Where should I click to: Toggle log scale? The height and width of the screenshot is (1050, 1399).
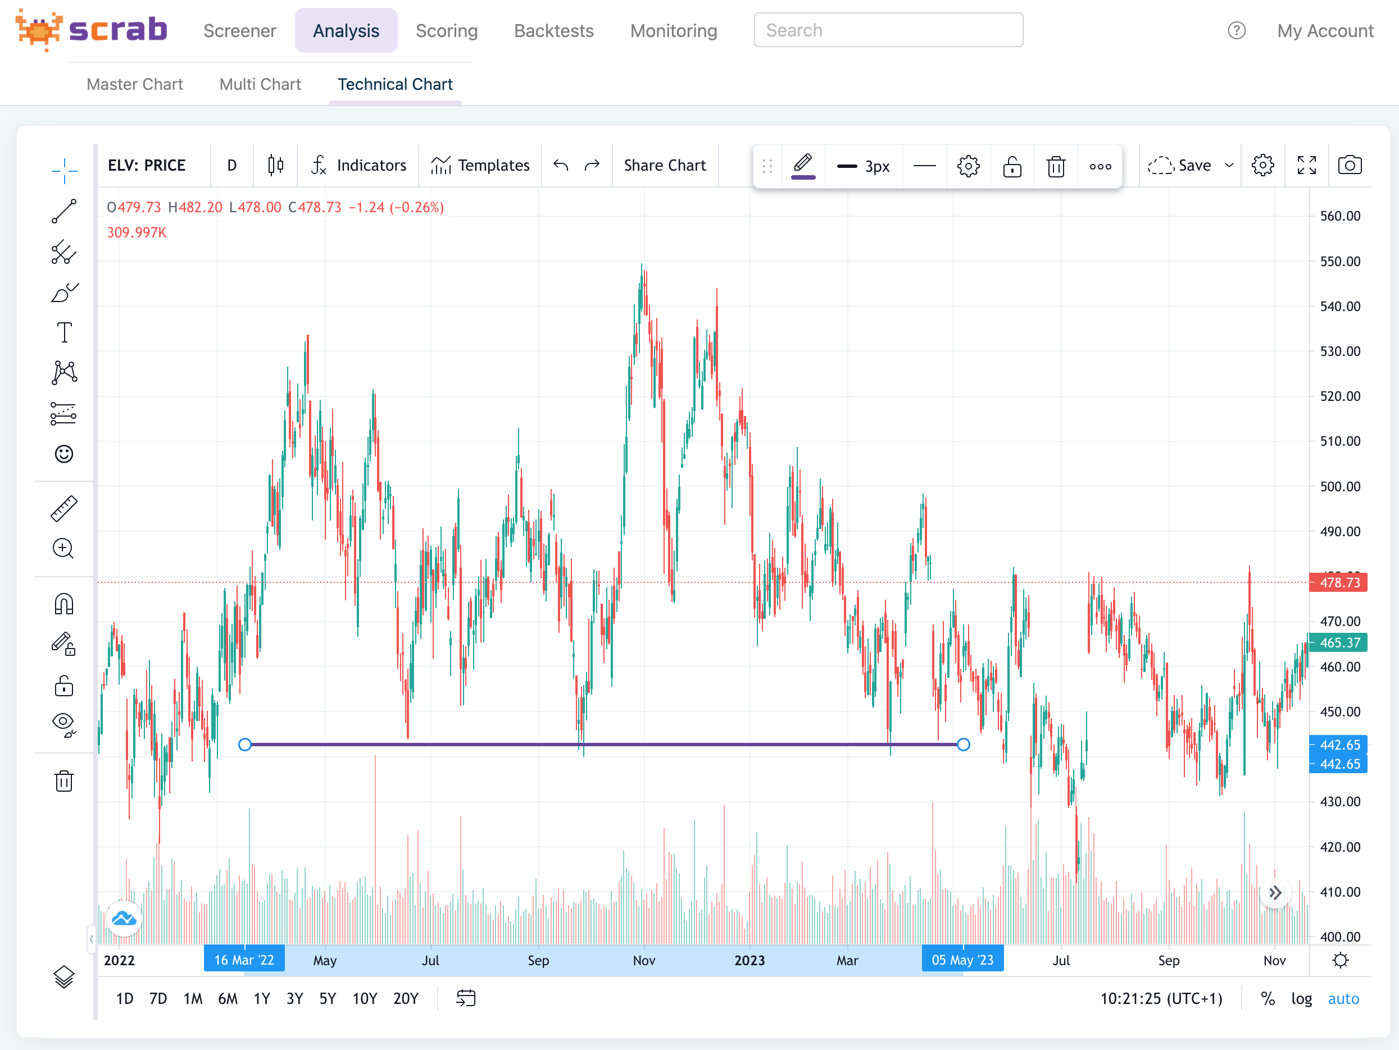[1301, 998]
